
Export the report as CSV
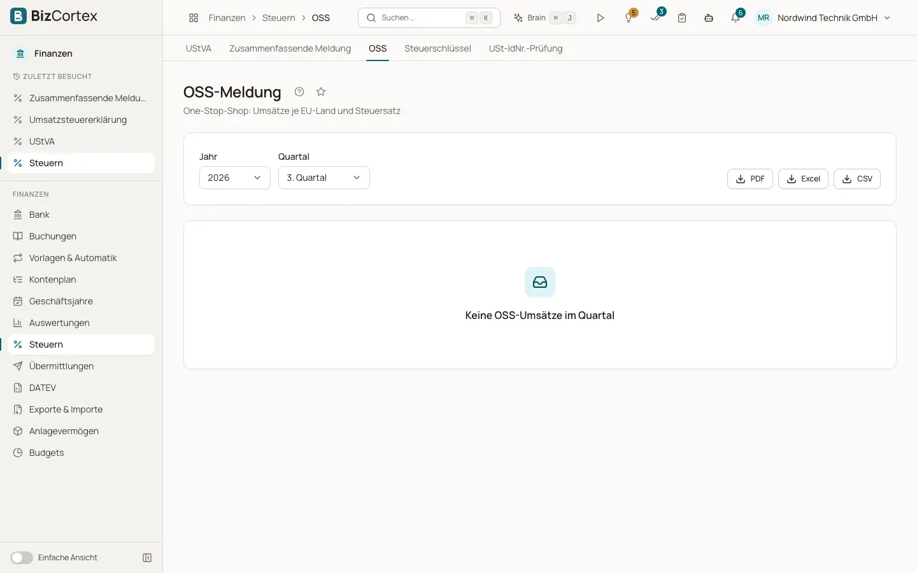(857, 179)
